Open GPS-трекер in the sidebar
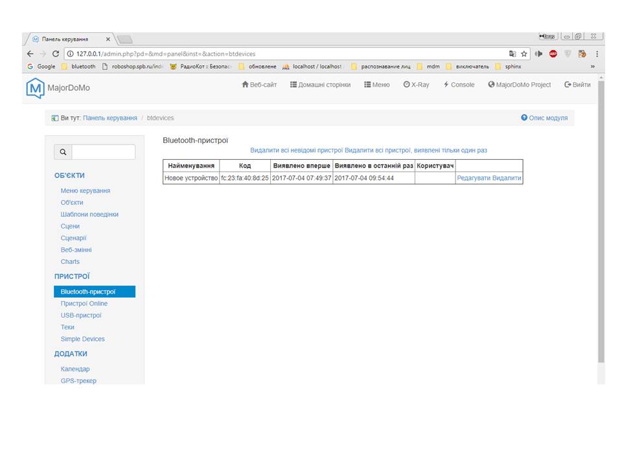 pos(78,381)
